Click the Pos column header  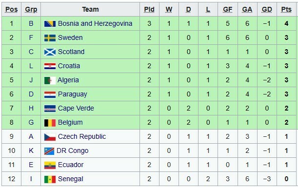(x=11, y=9)
